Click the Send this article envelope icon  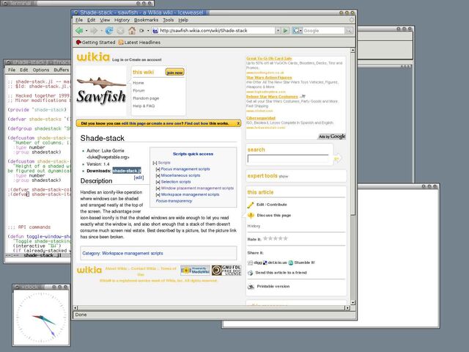click(x=251, y=273)
